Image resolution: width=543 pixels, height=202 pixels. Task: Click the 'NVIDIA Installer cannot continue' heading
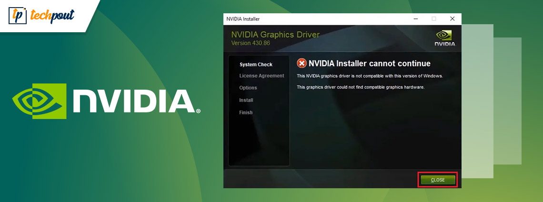pyautogui.click(x=369, y=64)
